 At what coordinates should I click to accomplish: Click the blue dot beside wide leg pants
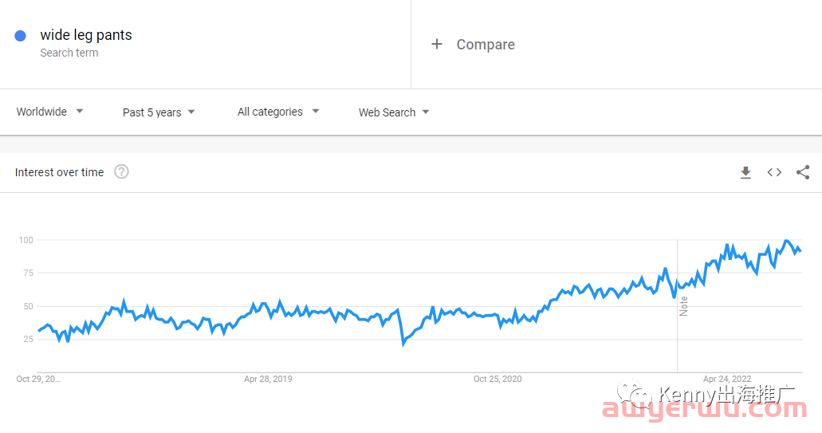(x=21, y=36)
